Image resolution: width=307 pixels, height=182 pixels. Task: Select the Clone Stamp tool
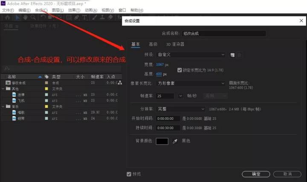[x=102, y=17]
